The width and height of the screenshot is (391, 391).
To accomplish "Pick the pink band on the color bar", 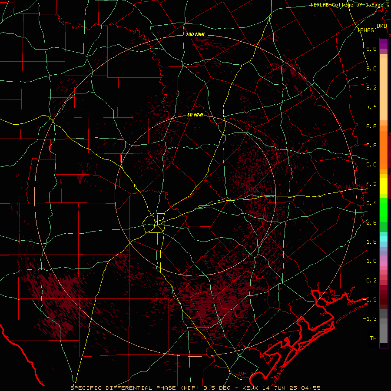I will click(384, 263).
